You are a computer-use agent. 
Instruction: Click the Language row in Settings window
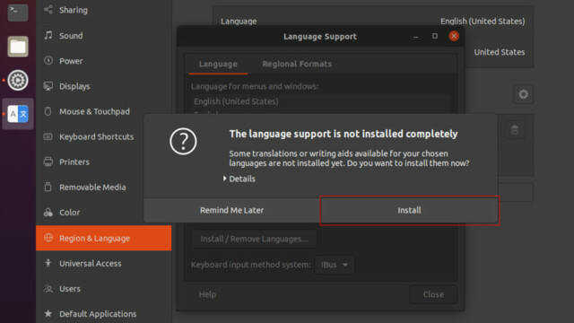(373, 22)
